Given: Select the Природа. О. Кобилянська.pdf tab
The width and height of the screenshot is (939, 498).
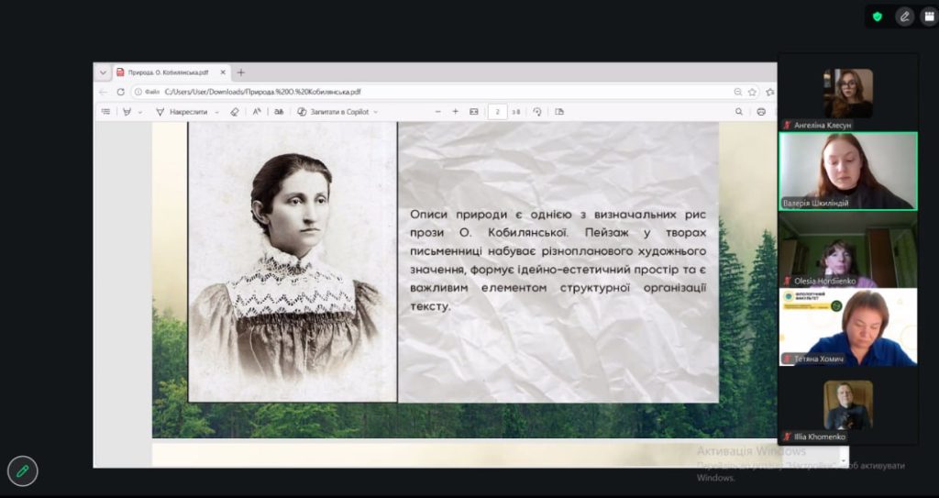Looking at the screenshot, I should [x=165, y=72].
